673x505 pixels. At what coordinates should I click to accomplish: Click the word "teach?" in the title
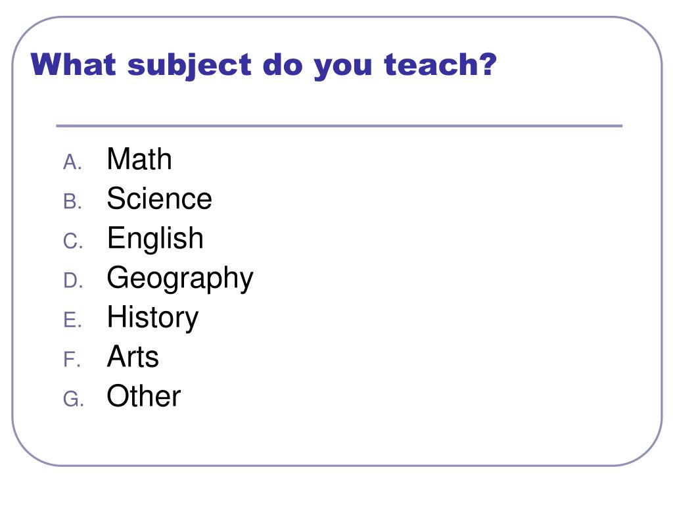pyautogui.click(x=440, y=64)
